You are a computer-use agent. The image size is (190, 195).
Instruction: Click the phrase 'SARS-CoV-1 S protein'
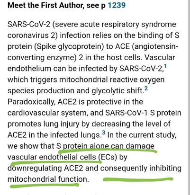143,113
